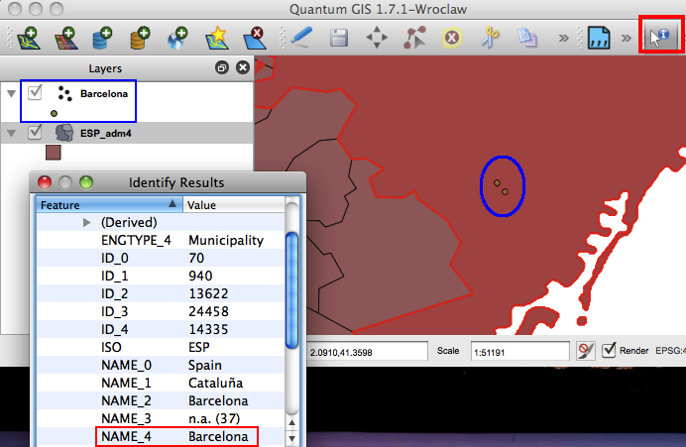Image resolution: width=686 pixels, height=447 pixels.
Task: Expand hidden toolbar items after the ruler
Action: [627, 38]
